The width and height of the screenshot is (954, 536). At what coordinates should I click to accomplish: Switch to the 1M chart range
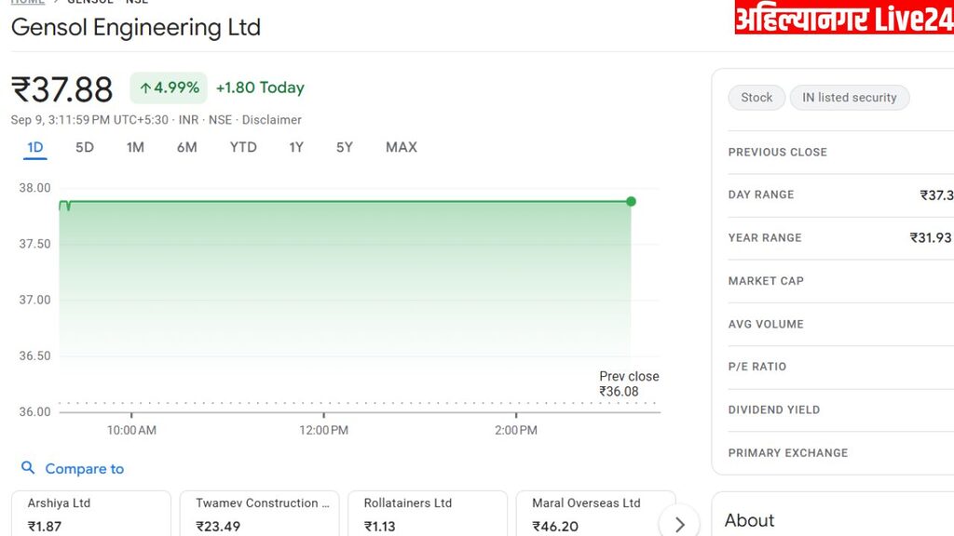[x=135, y=147]
